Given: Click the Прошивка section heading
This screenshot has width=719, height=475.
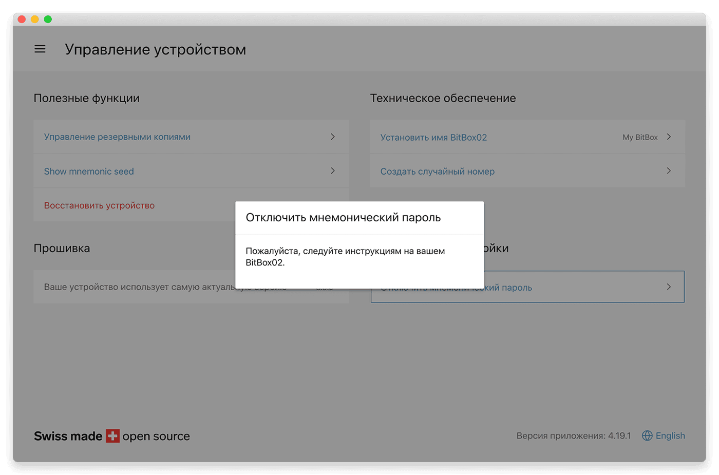Looking at the screenshot, I should coord(62,248).
